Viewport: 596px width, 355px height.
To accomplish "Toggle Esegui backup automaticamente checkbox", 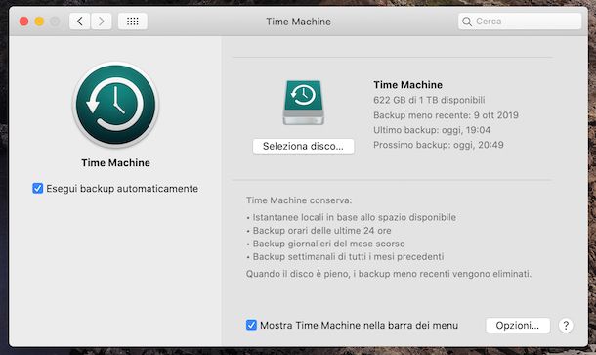I will [38, 188].
